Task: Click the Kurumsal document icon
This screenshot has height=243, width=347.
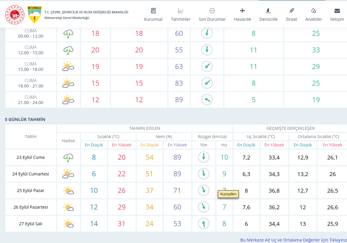Action: (153, 11)
